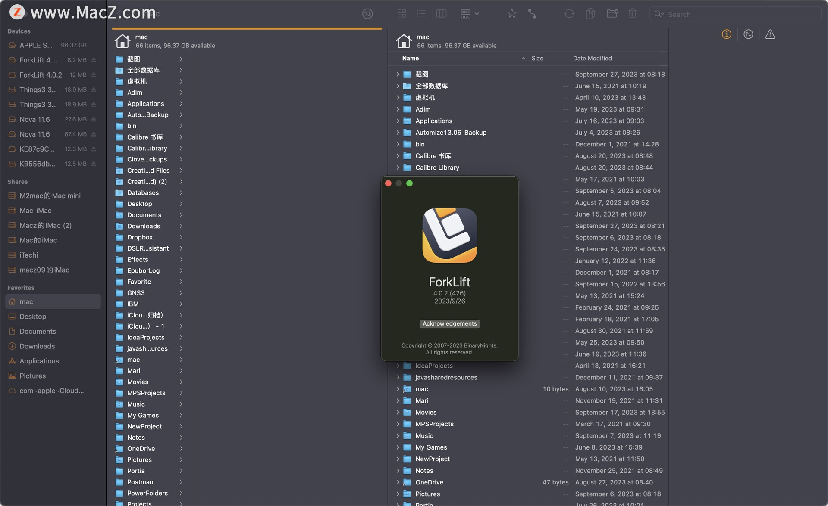Open com~apple~Cloud... favorite
This screenshot has width=828, height=506.
coord(53,391)
